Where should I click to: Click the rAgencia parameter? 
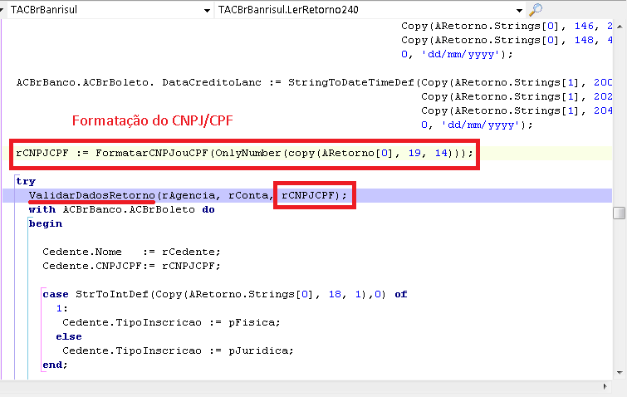coord(188,195)
